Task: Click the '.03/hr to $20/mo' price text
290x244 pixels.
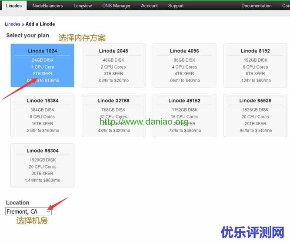Action: click(113, 80)
